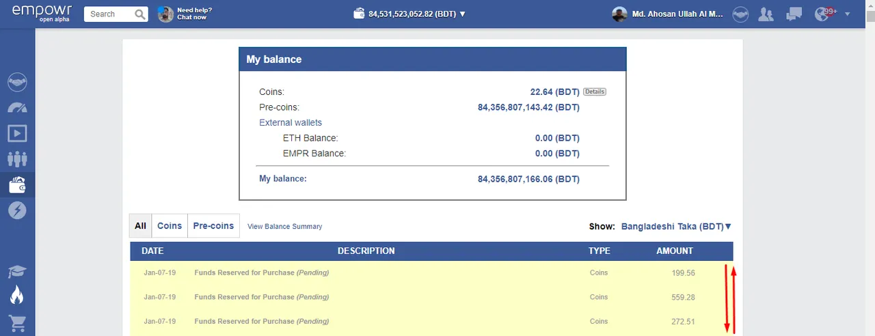Expand the top balance currency dropdown

463,14
